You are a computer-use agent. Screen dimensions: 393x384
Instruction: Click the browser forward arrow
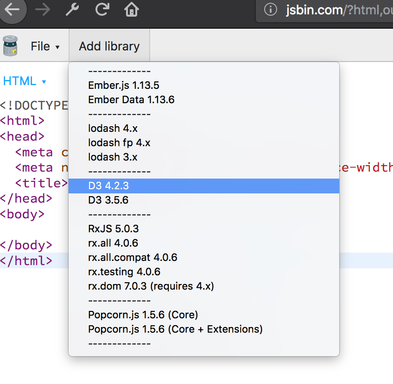click(x=43, y=10)
